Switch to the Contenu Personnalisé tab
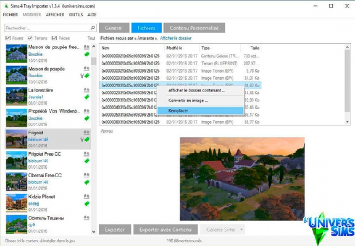Viewport: 355px width, 246px height. tap(194, 28)
